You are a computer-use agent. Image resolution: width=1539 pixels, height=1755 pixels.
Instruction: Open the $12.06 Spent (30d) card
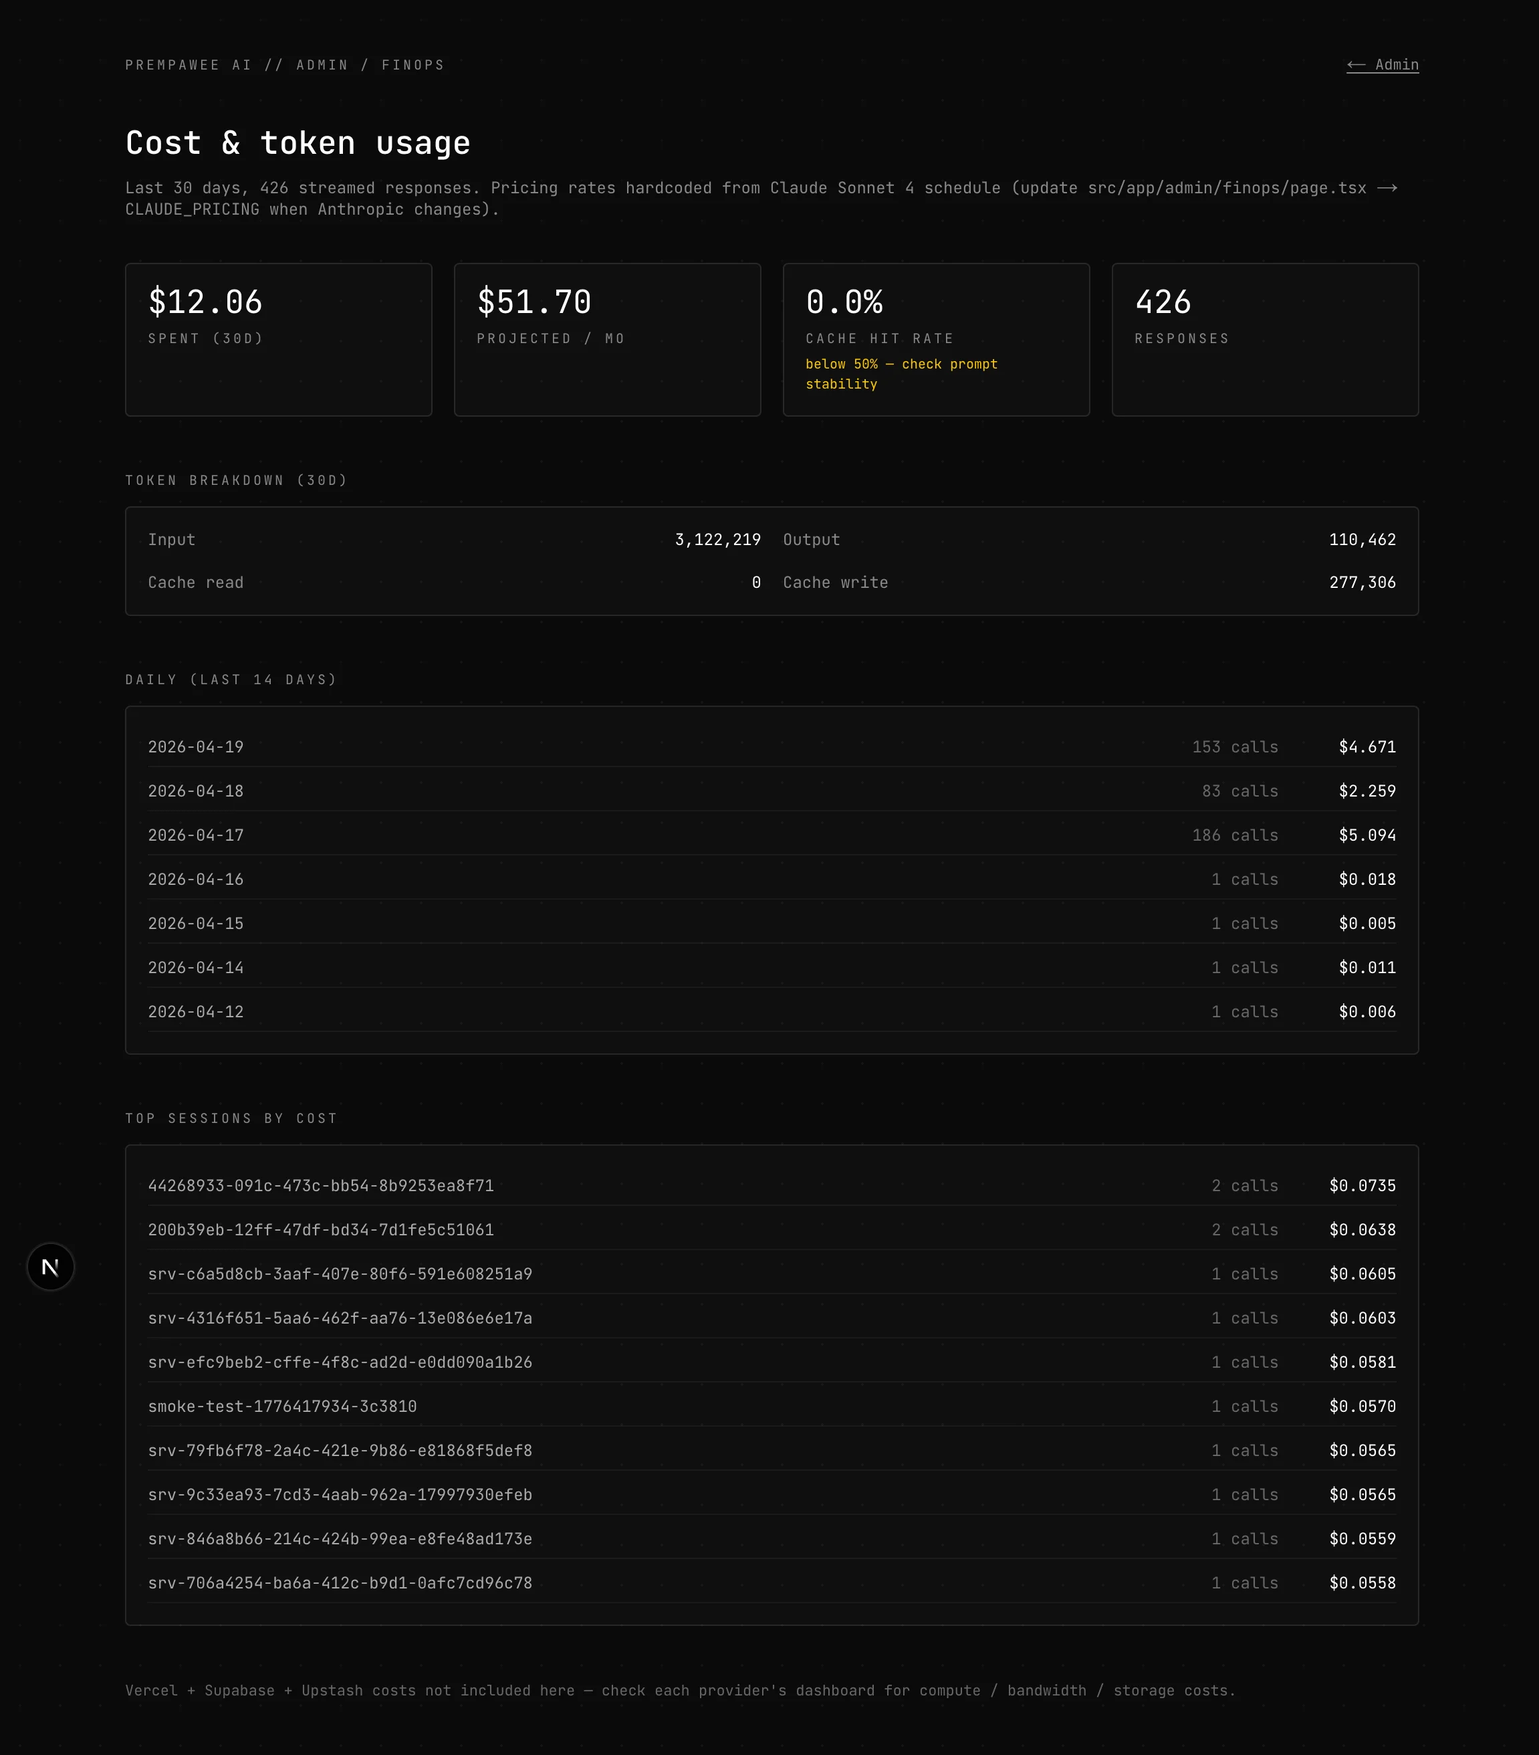point(278,339)
